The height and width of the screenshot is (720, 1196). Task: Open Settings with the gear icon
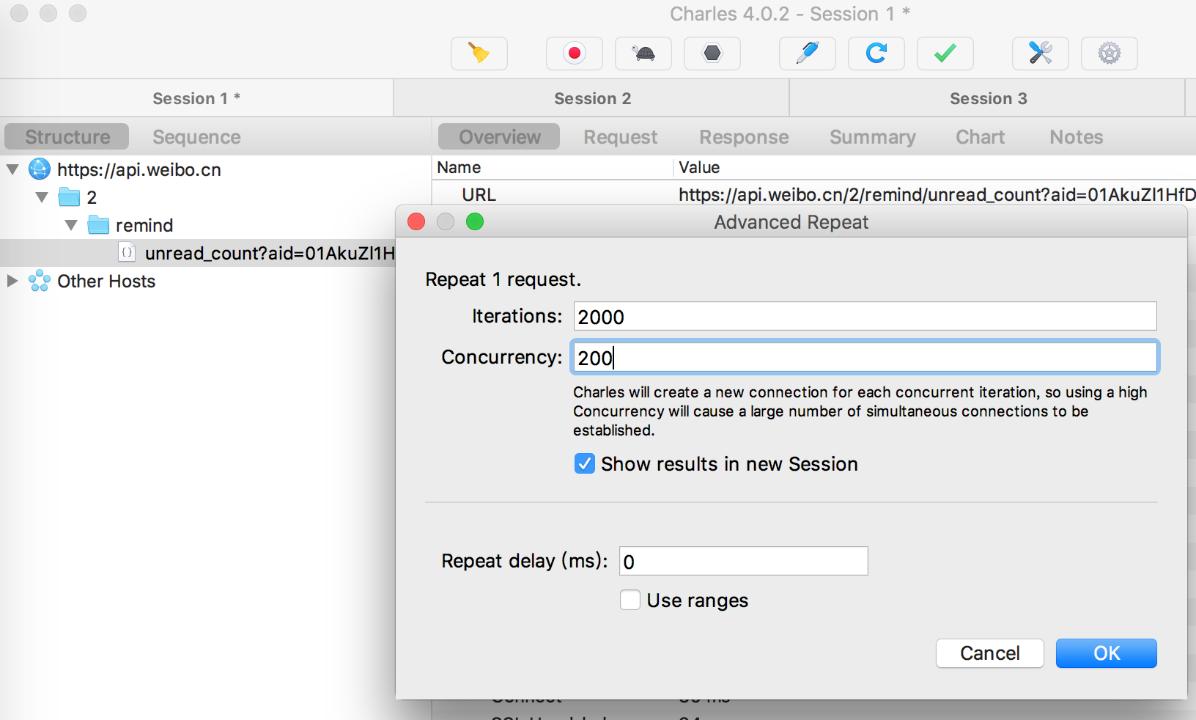click(x=1110, y=54)
